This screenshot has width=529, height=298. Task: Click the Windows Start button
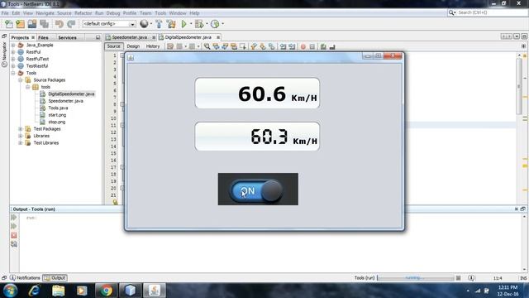pos(10,291)
